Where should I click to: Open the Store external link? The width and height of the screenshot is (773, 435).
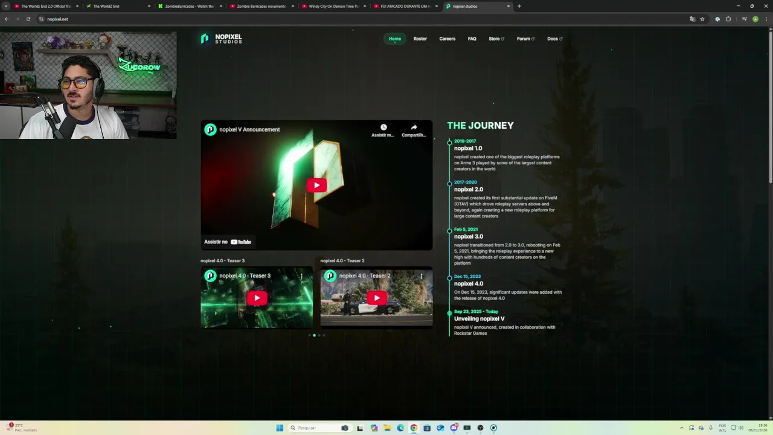[x=496, y=39]
